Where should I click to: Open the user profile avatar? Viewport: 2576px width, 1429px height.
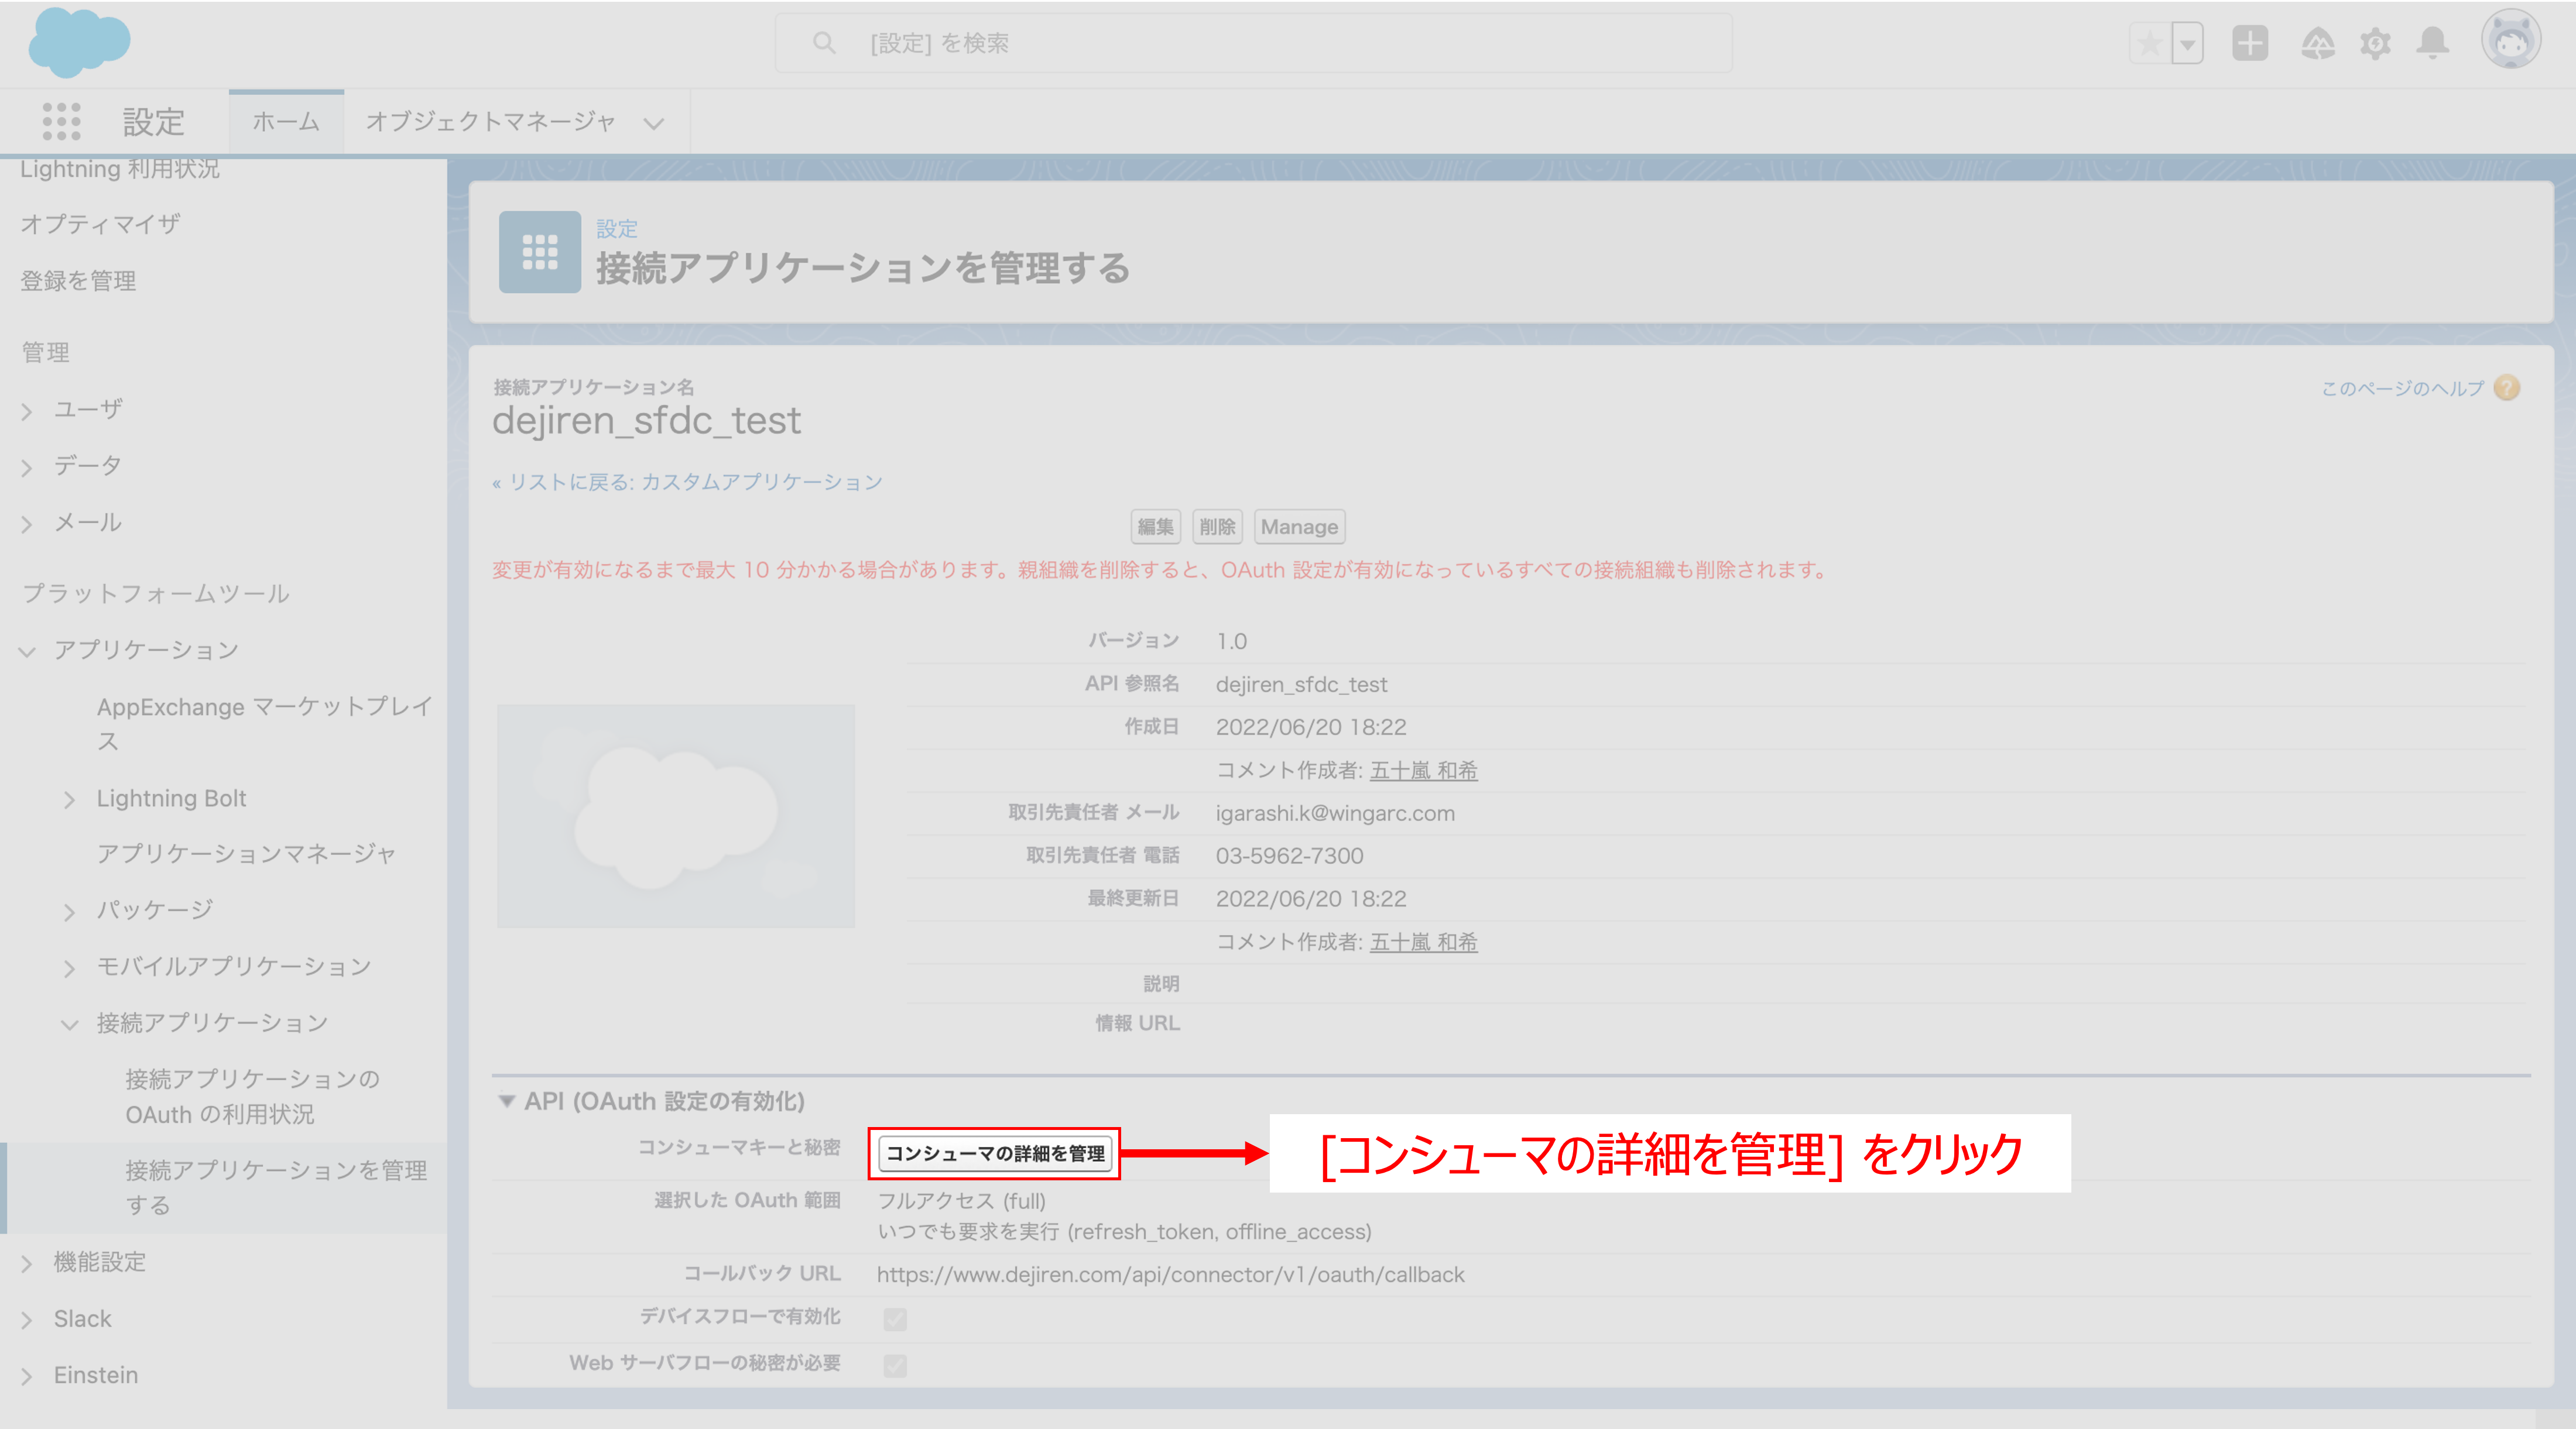click(x=2511, y=40)
